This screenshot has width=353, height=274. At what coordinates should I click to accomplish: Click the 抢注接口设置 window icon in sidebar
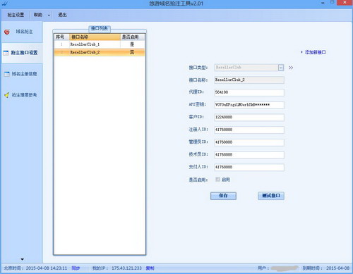6,53
